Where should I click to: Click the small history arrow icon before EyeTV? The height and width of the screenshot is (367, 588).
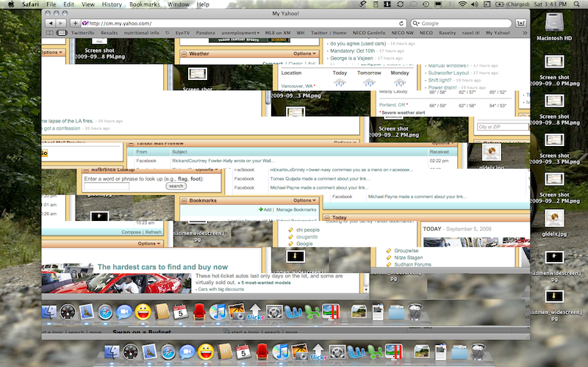coord(168,33)
